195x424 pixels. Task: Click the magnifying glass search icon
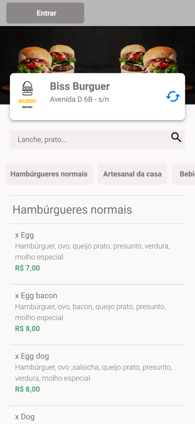click(176, 137)
